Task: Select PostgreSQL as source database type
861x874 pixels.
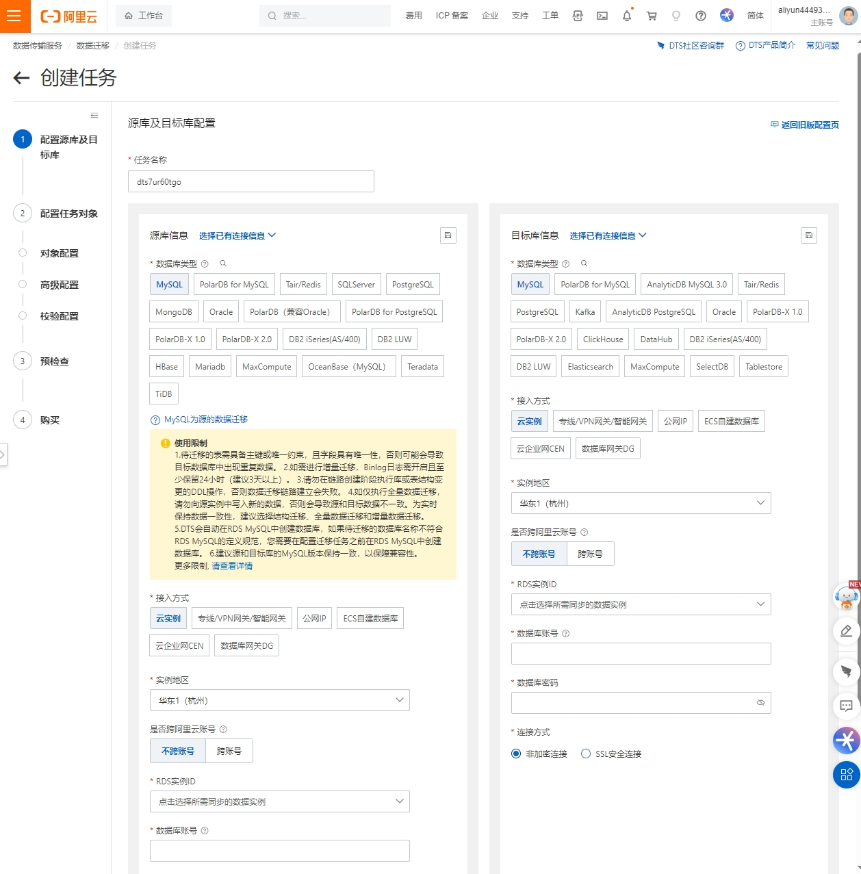Action: click(x=412, y=284)
